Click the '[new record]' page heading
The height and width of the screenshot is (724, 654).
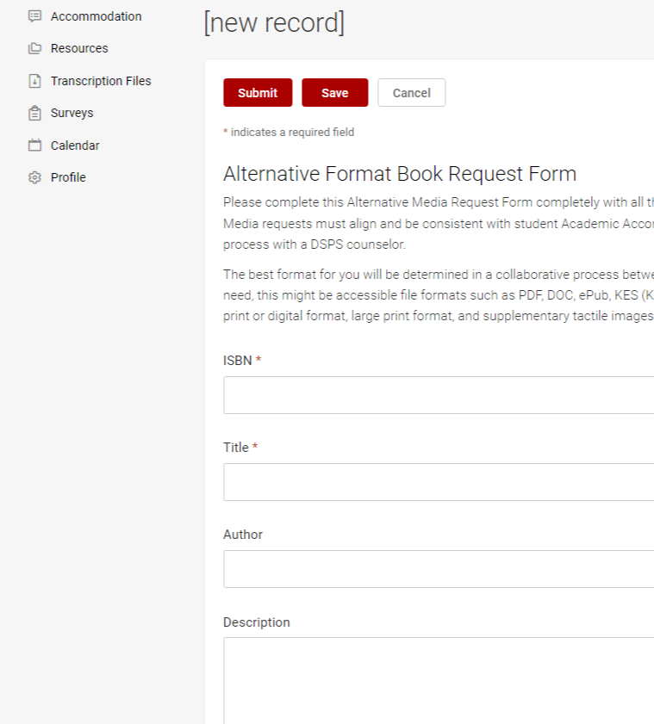274,22
